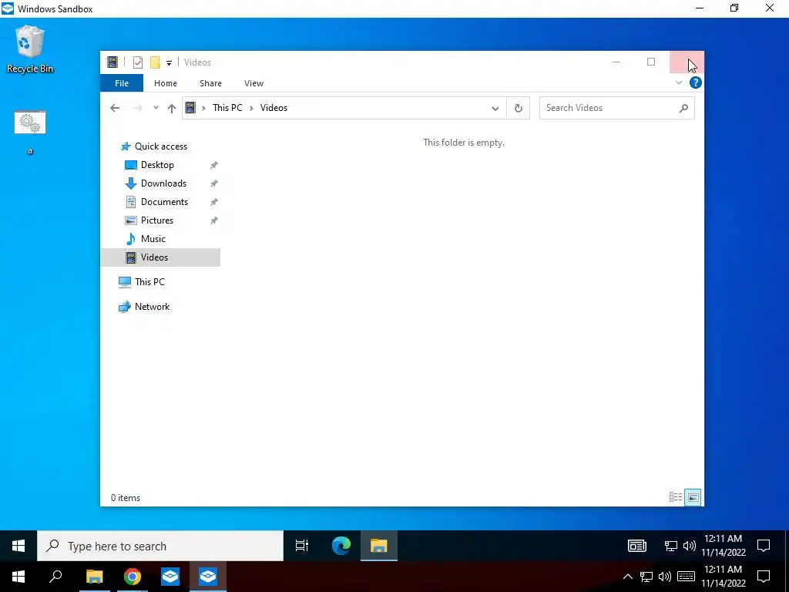Click the search magnifier in Search Videos
This screenshot has width=789, height=592.
click(683, 108)
